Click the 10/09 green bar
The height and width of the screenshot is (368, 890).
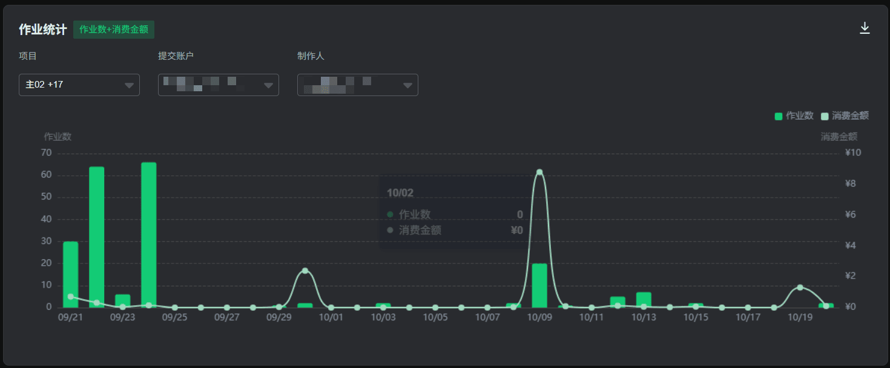coord(539,286)
